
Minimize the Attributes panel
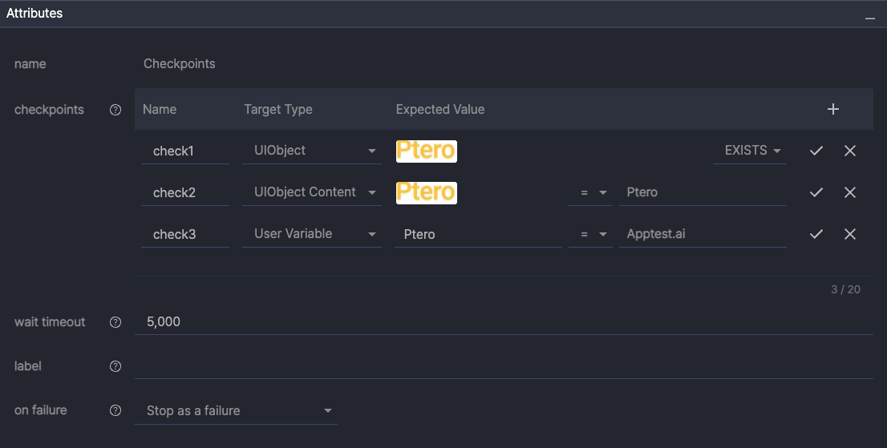click(x=870, y=17)
